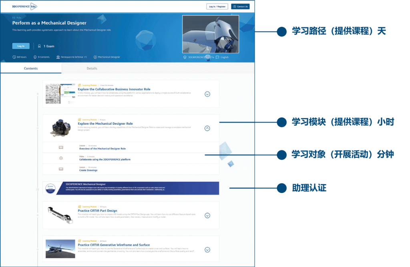Image resolution: width=410 pixels, height=267 pixels.
Task: Expand the Collaborative Business Innovator Role module
Action: pos(207,94)
